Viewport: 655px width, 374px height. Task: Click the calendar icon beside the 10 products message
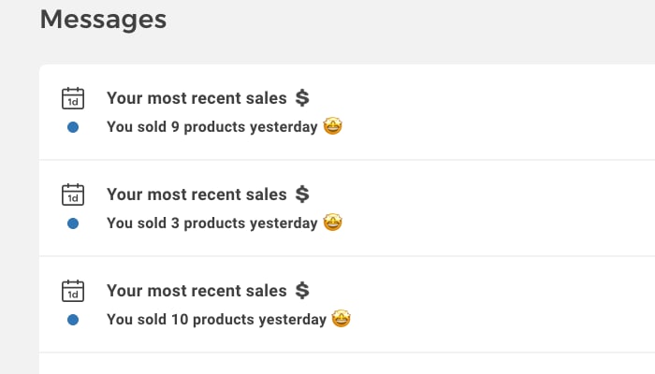click(x=73, y=291)
